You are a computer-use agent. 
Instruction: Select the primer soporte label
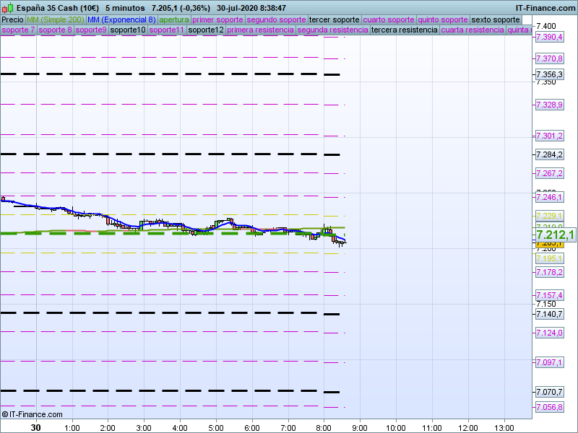[217, 19]
